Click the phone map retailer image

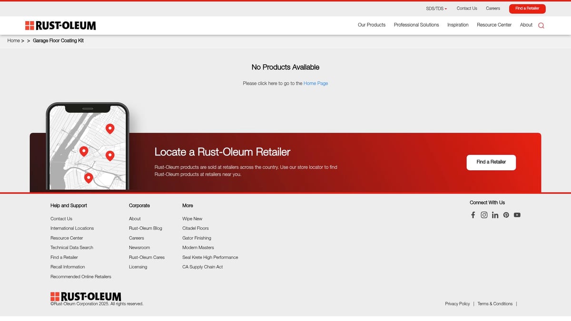pyautogui.click(x=88, y=147)
